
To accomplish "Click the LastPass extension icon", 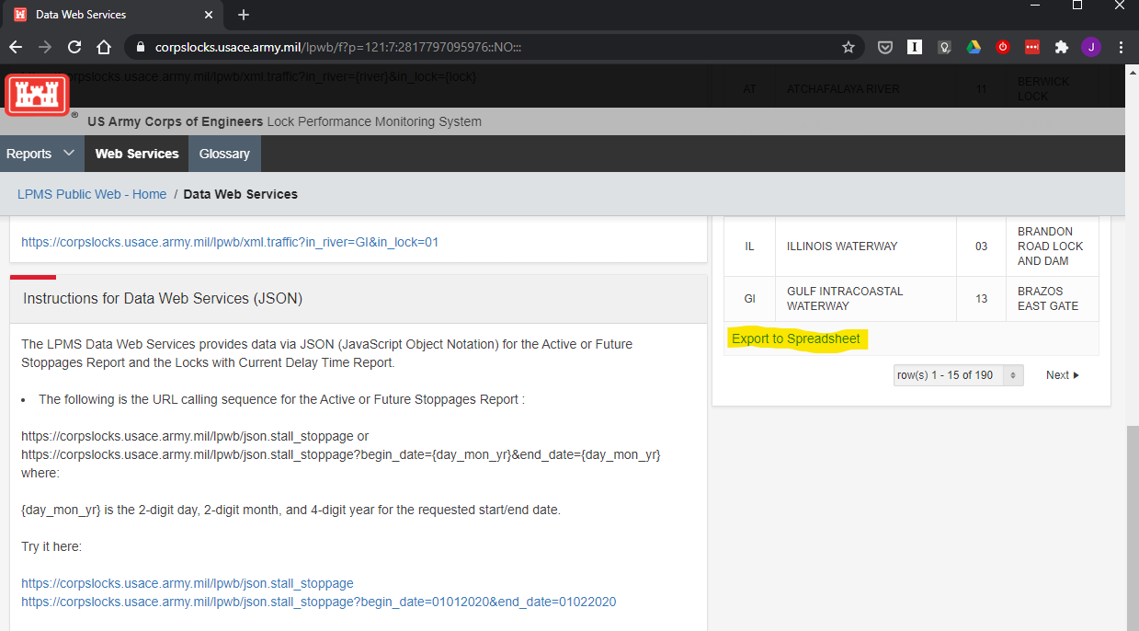I will (x=1032, y=47).
